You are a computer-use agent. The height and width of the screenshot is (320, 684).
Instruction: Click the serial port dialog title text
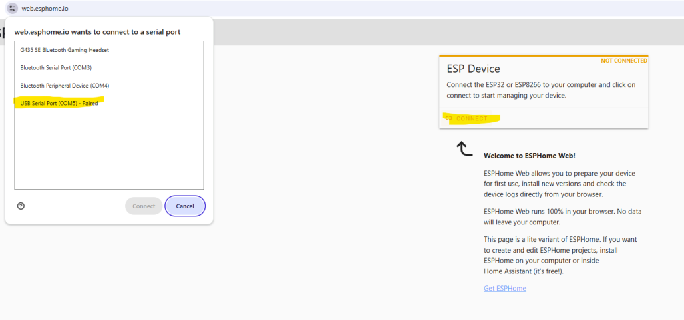pyautogui.click(x=98, y=32)
